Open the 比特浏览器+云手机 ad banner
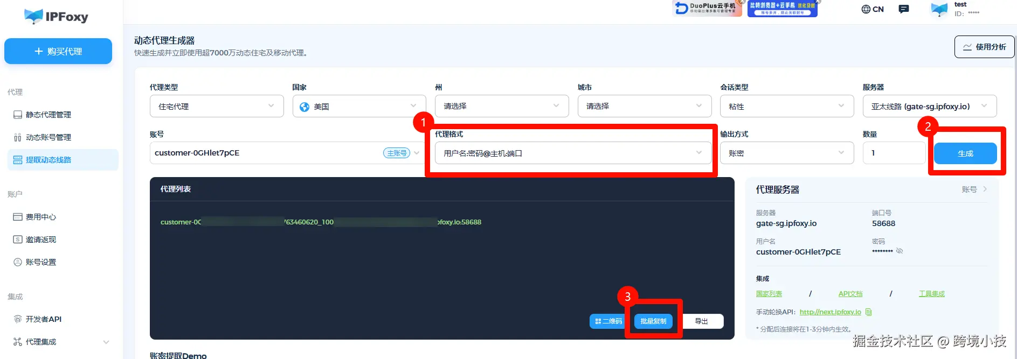The height and width of the screenshot is (359, 1017). [x=782, y=9]
